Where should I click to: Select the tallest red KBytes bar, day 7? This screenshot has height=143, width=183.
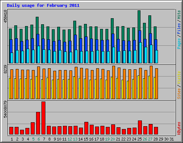(x=43, y=118)
